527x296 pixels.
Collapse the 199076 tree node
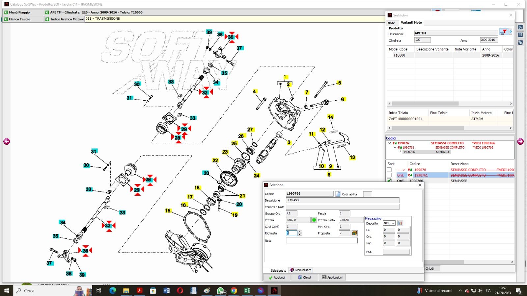click(x=390, y=143)
